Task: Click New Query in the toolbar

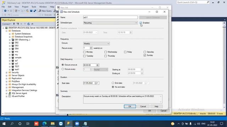Action: pos(45,11)
